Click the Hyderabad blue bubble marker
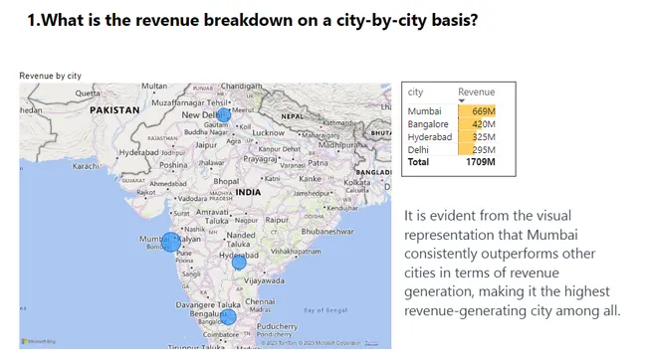This screenshot has height=362, width=647. (x=239, y=263)
